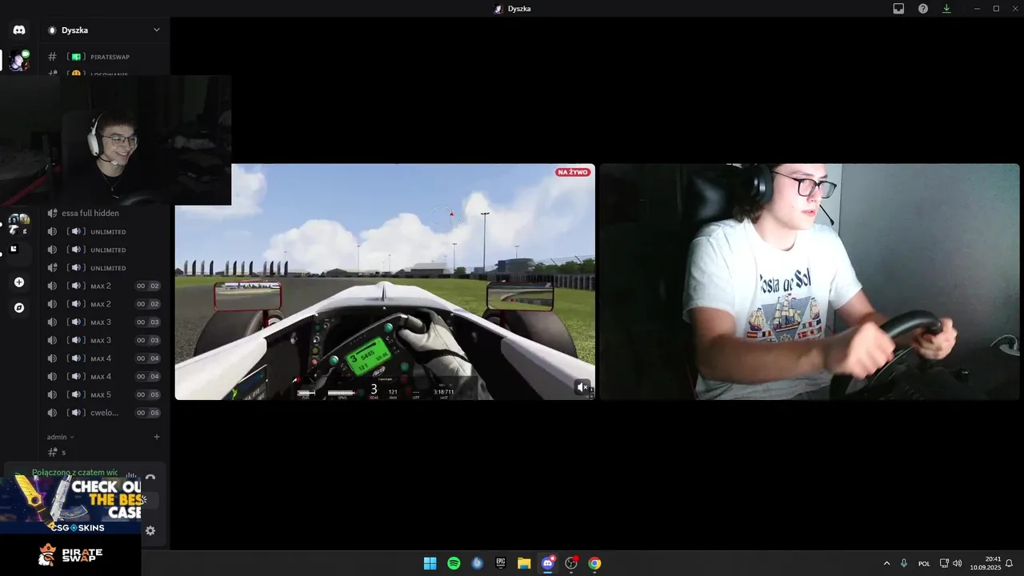Viewport: 1024px width, 576px height.
Task: Click the Windows Start button
Action: [430, 563]
